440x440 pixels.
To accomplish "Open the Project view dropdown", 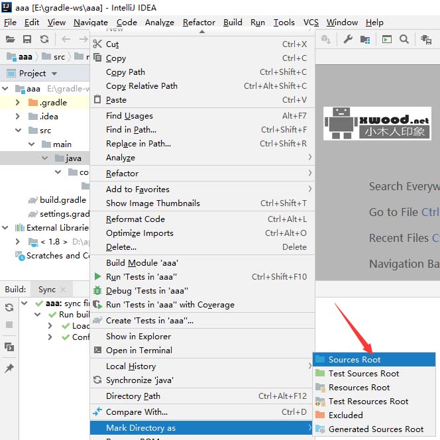I will pyautogui.click(x=54, y=74).
